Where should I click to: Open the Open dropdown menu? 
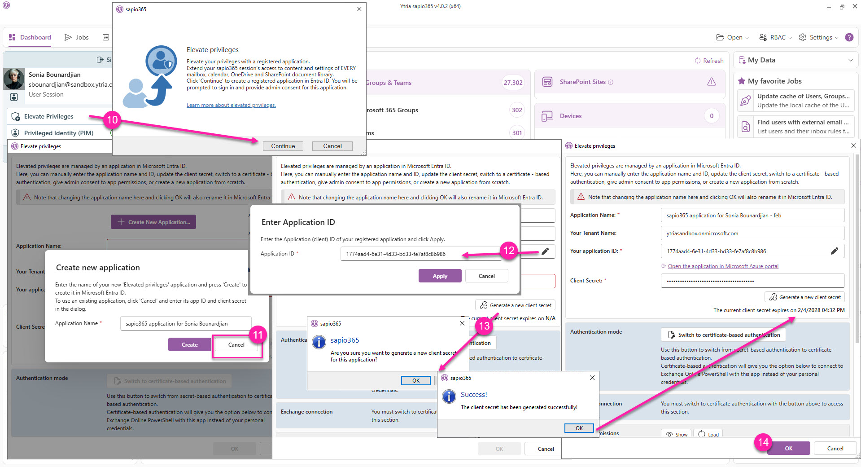click(x=732, y=37)
